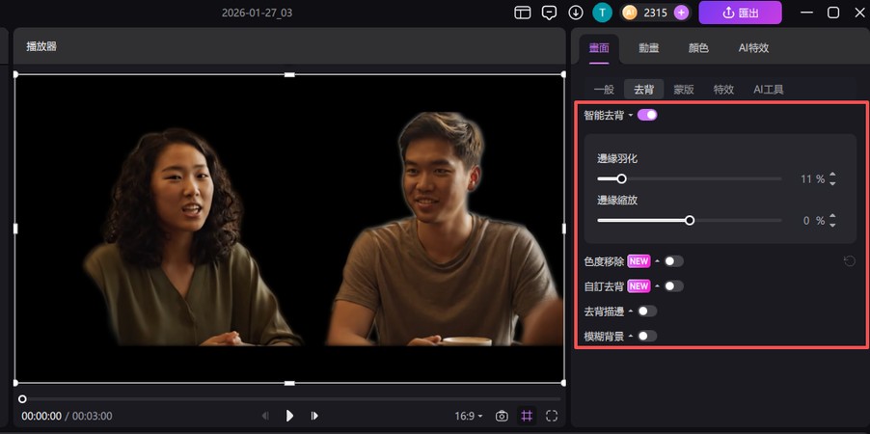Click the NEW badge beside 自訂去背
870x434 pixels.
tap(639, 286)
